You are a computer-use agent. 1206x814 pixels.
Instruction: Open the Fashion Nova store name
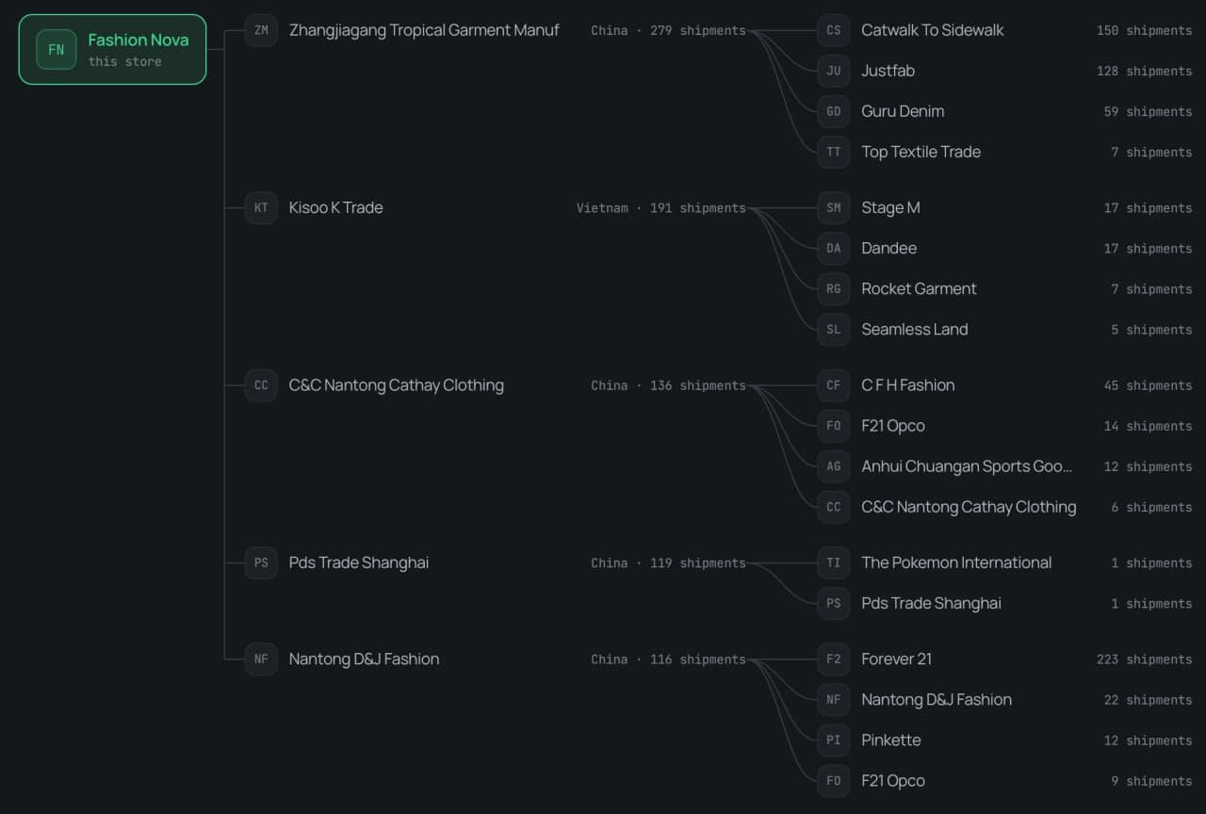[139, 40]
